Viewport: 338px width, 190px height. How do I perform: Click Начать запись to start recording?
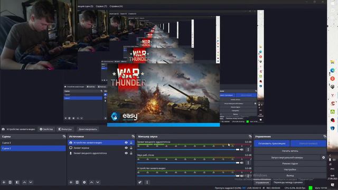pos(290,151)
